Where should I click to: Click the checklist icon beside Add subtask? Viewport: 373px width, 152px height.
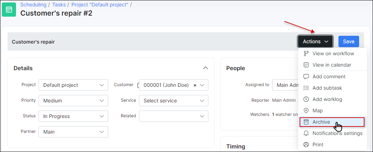(x=306, y=88)
